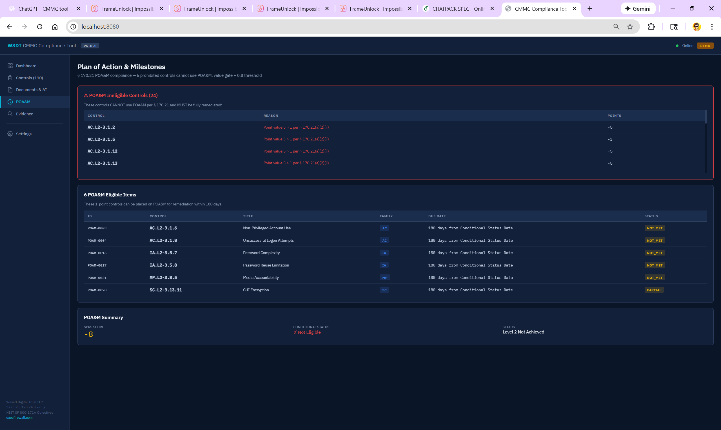Bookmark this page with the star icon
The height and width of the screenshot is (430, 721).
pyautogui.click(x=630, y=27)
